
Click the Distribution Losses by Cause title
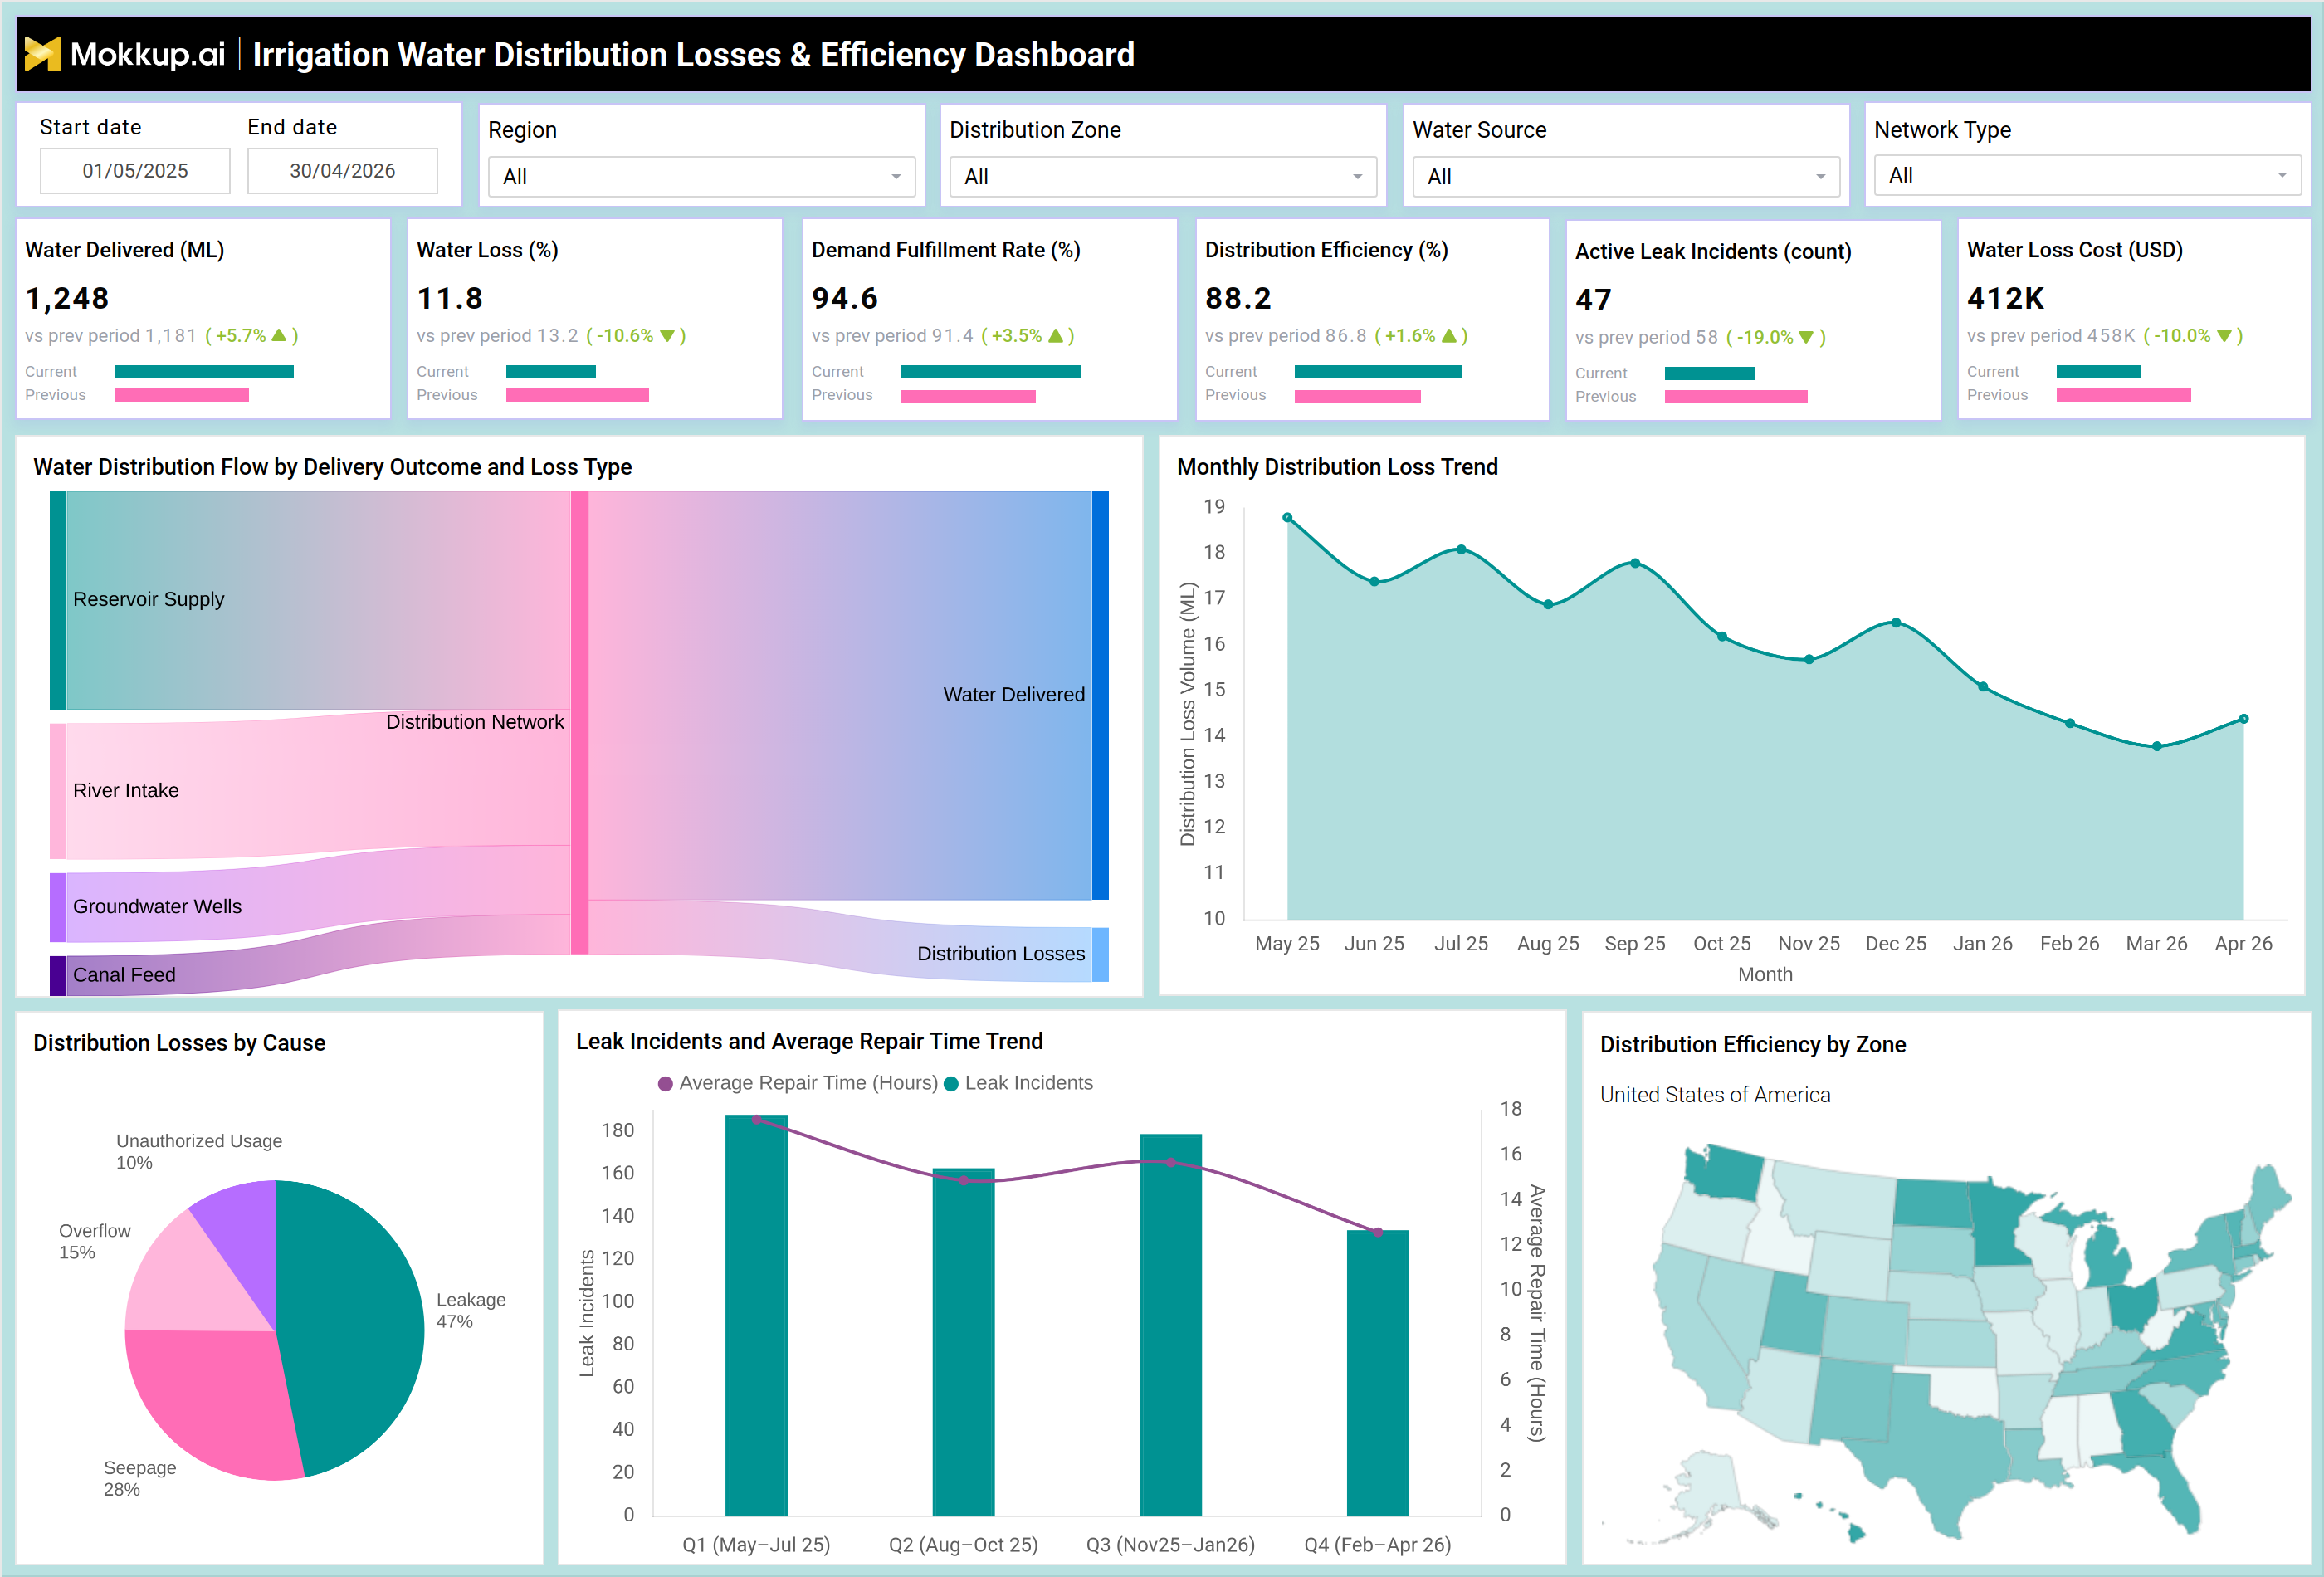click(x=179, y=1043)
